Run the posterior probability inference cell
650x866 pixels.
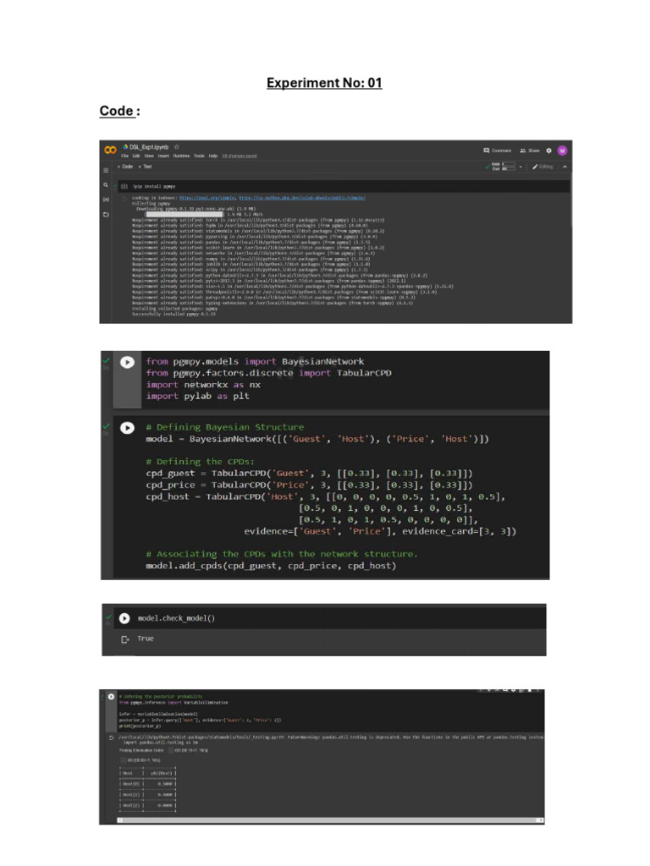tap(111, 697)
